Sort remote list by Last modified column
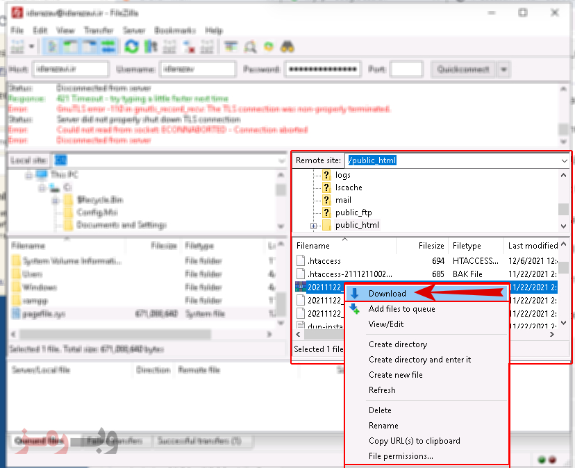The image size is (575, 468). click(533, 245)
